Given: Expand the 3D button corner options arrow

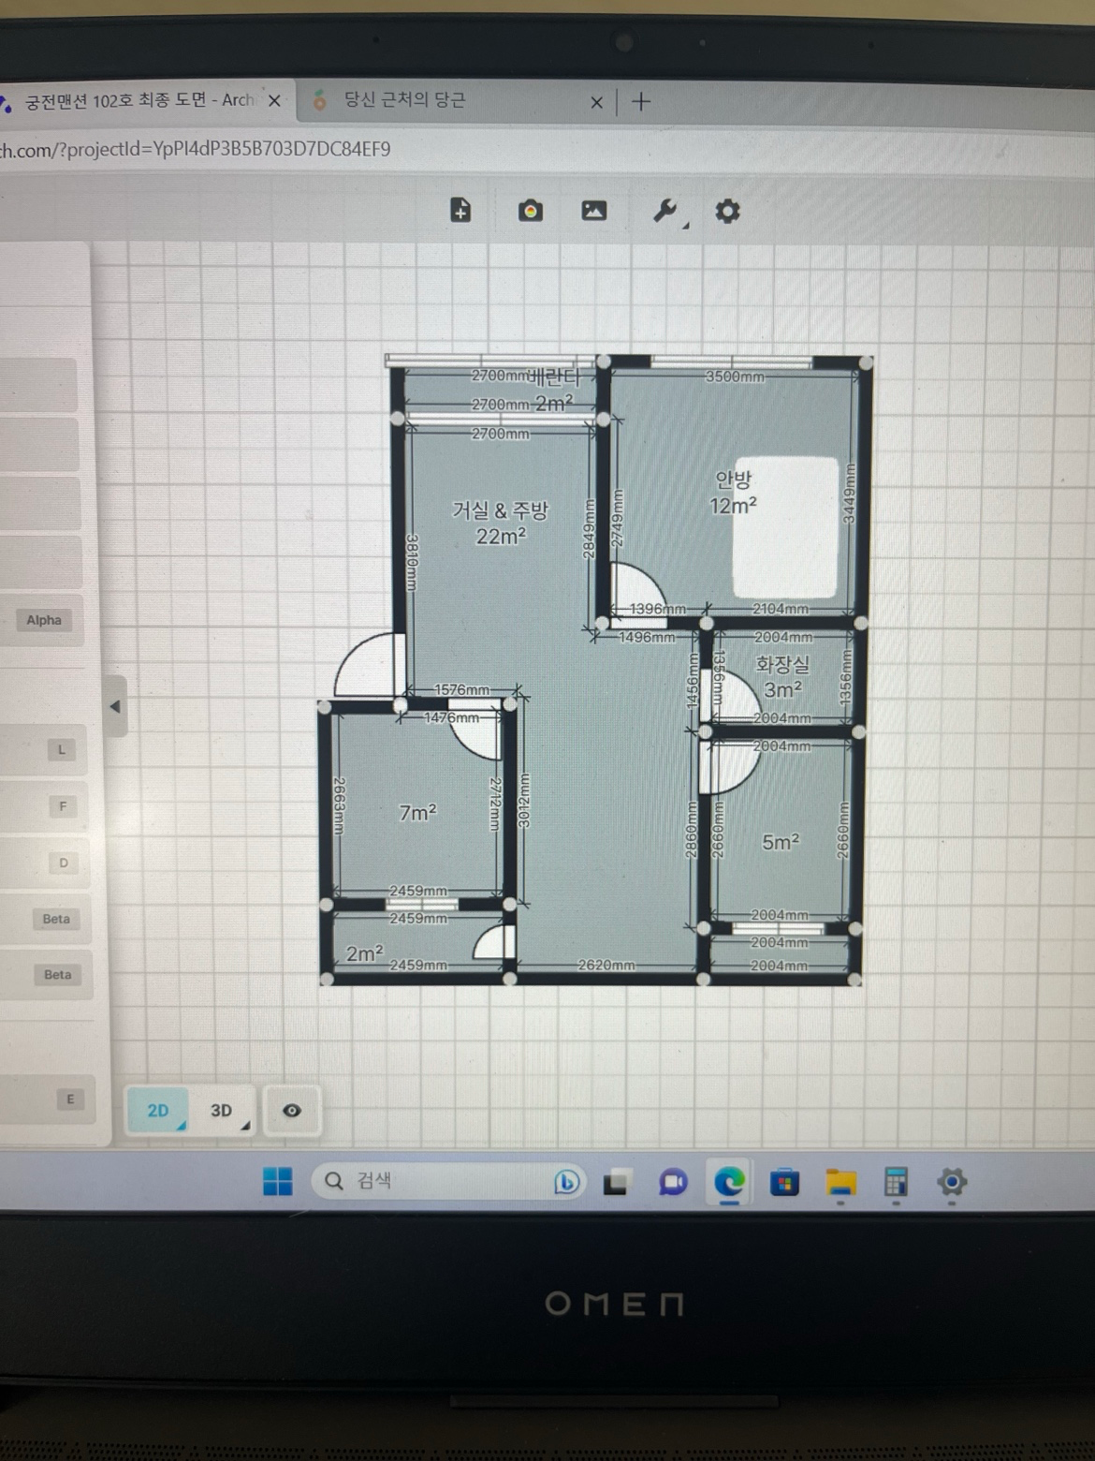Looking at the screenshot, I should [245, 1126].
